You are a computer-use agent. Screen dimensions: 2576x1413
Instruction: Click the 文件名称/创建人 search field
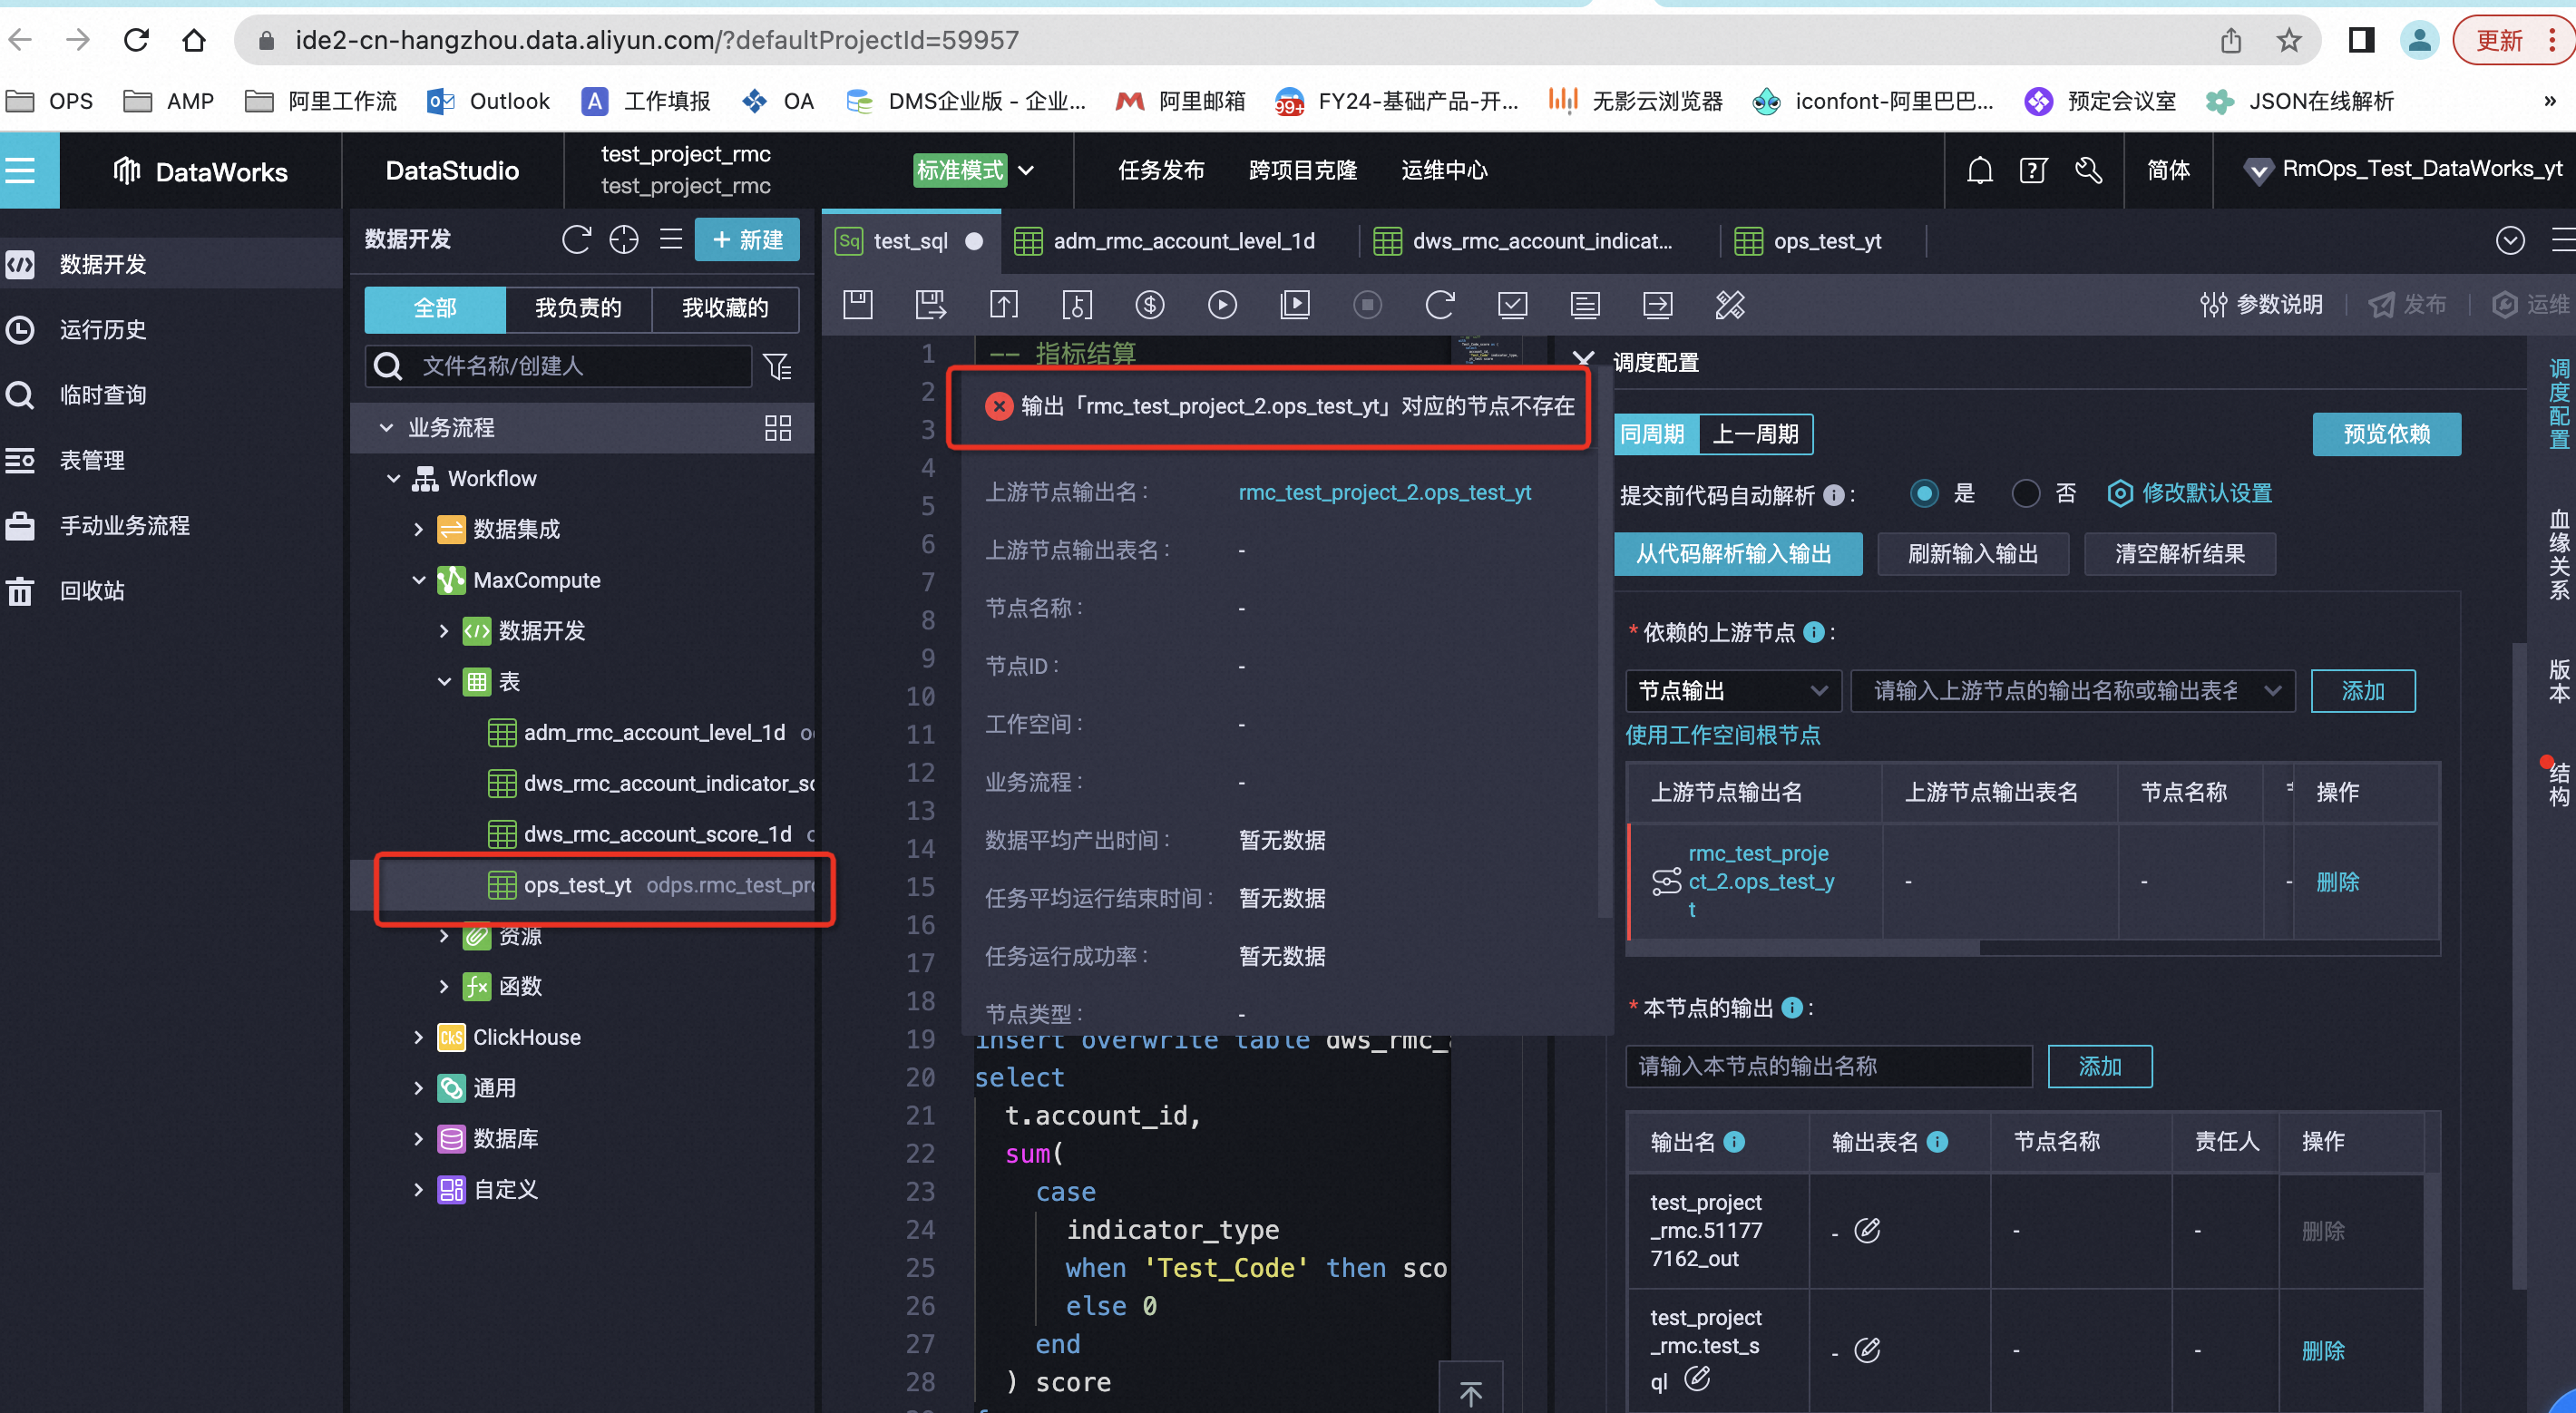click(x=558, y=367)
